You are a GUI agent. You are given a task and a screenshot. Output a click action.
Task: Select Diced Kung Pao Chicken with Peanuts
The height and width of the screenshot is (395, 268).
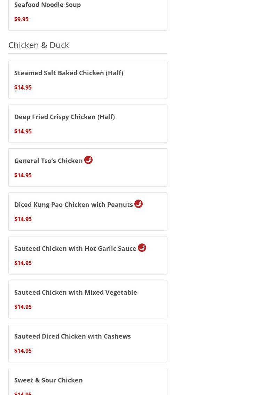pyautogui.click(x=73, y=204)
